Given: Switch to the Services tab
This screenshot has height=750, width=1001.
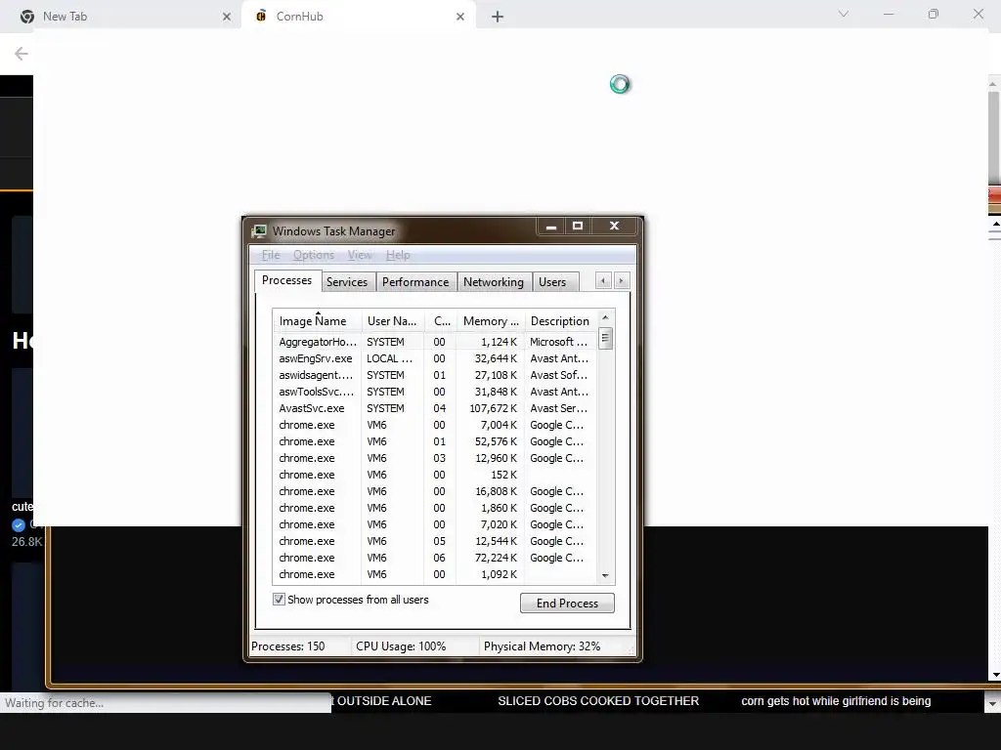Looking at the screenshot, I should pyautogui.click(x=347, y=282).
